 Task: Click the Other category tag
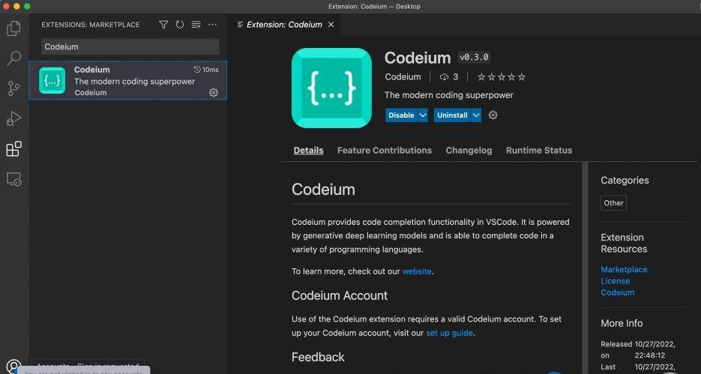(613, 203)
